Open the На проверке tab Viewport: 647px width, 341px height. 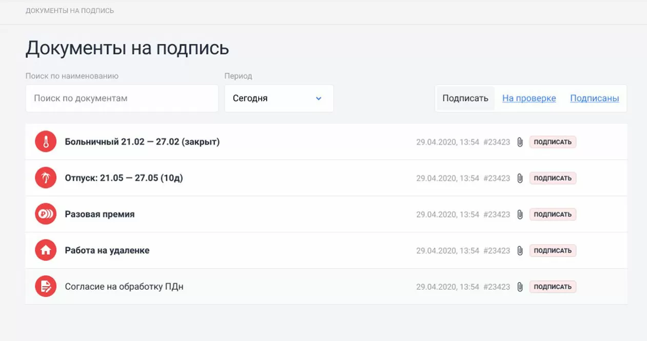[529, 98]
